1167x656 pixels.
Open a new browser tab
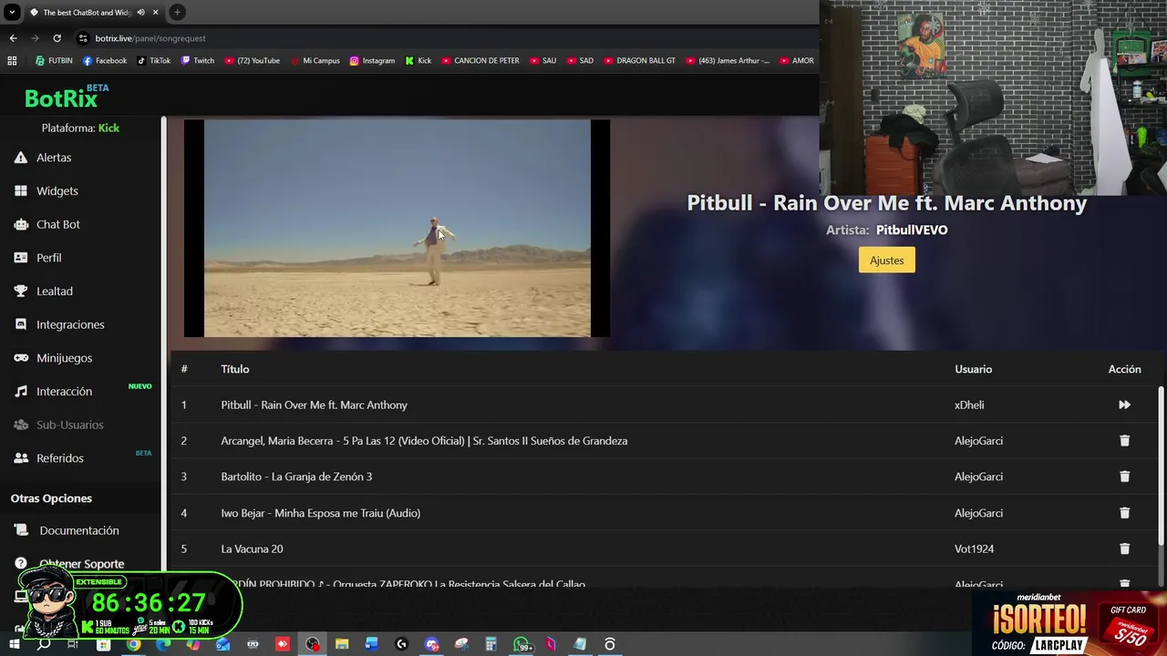click(x=177, y=13)
